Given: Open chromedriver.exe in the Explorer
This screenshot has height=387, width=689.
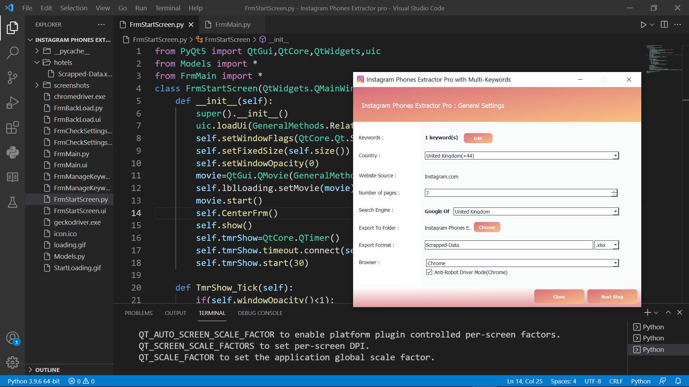Looking at the screenshot, I should [79, 96].
